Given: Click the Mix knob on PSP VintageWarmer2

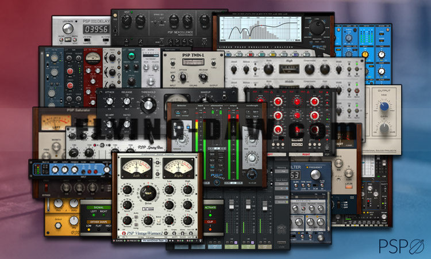Looking at the screenshot, I should coord(169,220).
